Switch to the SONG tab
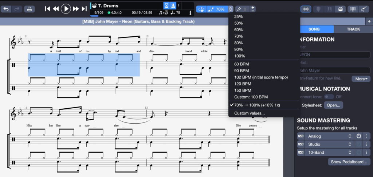 pos(314,29)
